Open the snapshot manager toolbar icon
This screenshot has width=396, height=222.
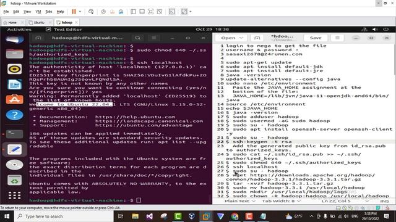121,12
